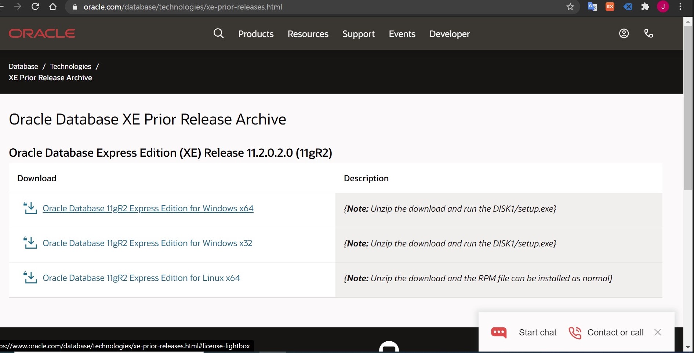Screen dimensions: 694x353
Task: Download Oracle 11gR2 Express for Windows x32
Action: (x=148, y=243)
